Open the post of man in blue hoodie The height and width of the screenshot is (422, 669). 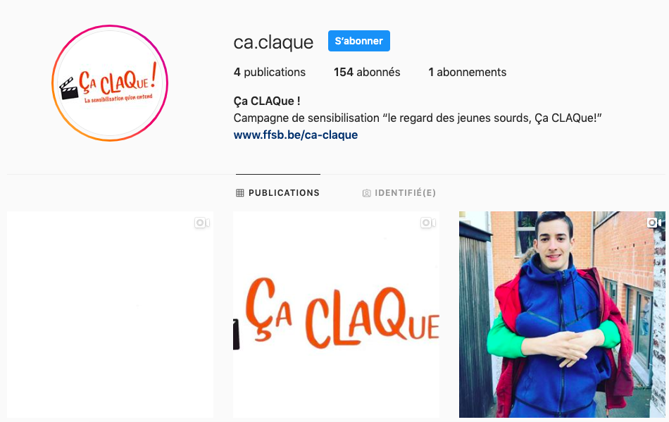[x=562, y=314]
